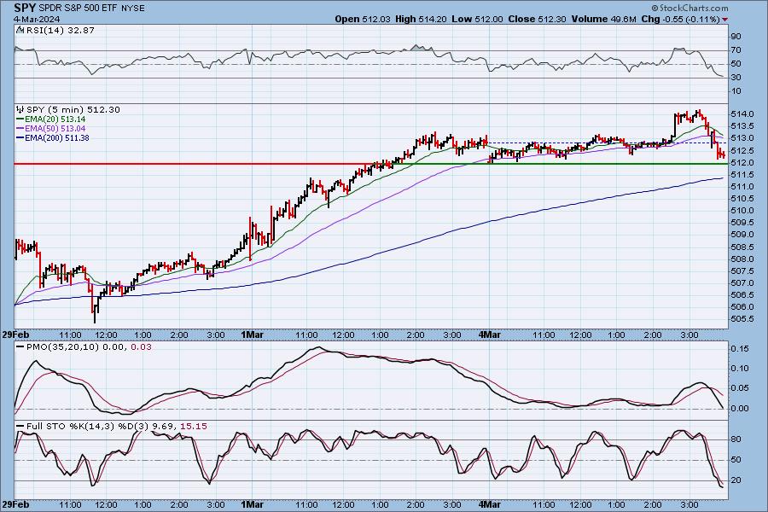Screen dimensions: 768x512
Task: Click the Chg -0.55 (-0.11%) value
Action: point(680,19)
